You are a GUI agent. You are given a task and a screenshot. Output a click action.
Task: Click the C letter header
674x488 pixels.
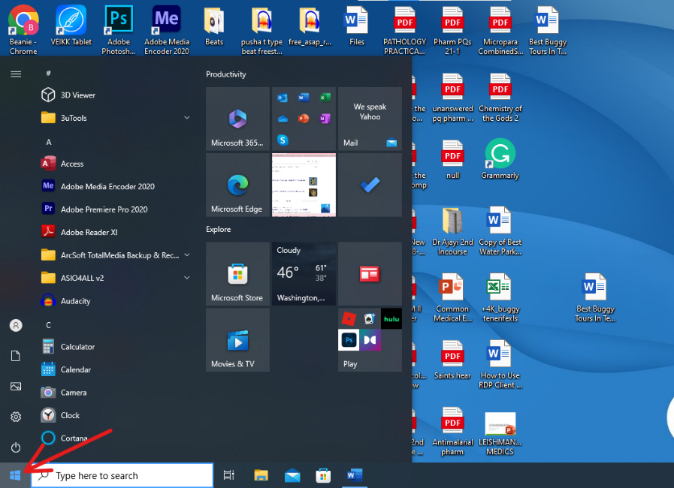pos(49,325)
